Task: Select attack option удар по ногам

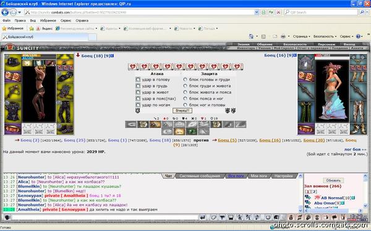Action: pyautogui.click(x=138, y=105)
